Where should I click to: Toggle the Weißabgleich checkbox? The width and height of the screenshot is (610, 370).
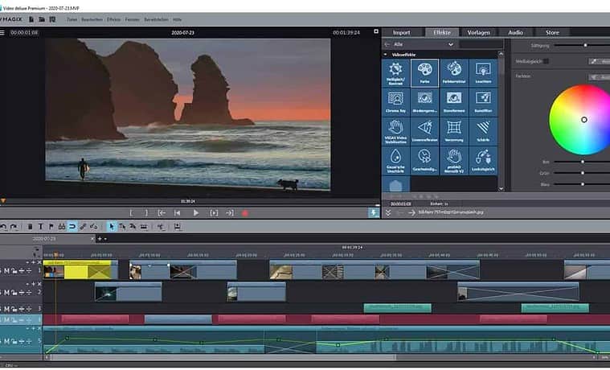click(x=547, y=61)
